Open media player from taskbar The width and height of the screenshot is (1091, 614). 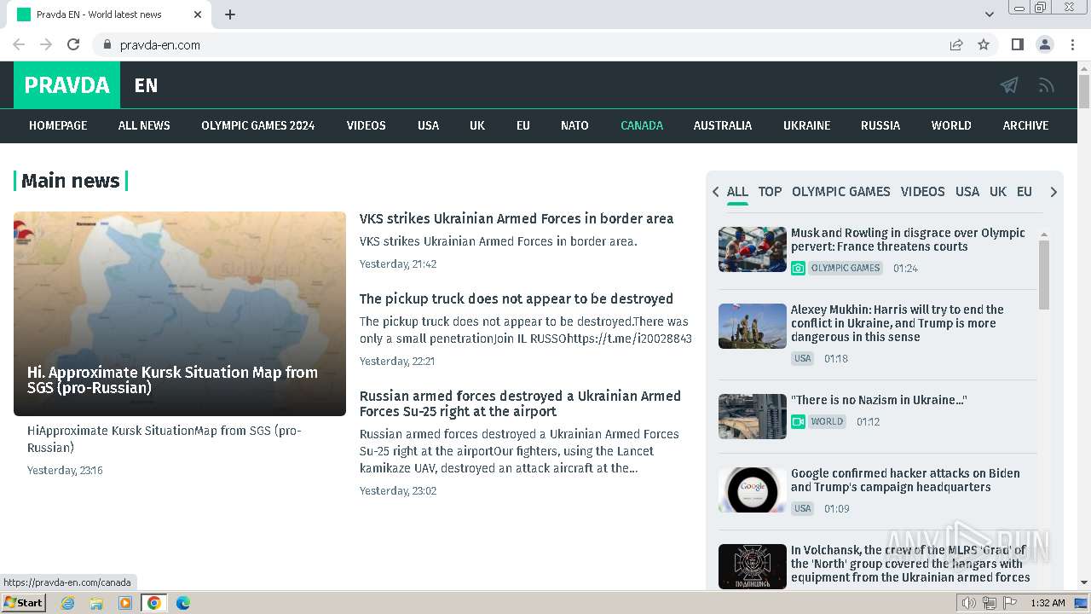125,603
